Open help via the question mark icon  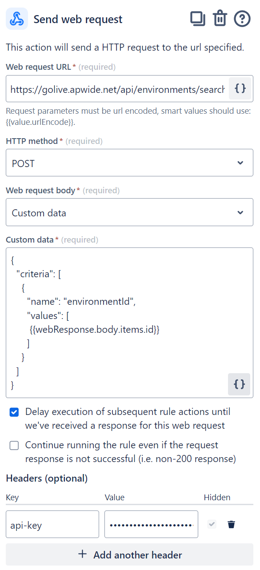click(242, 19)
